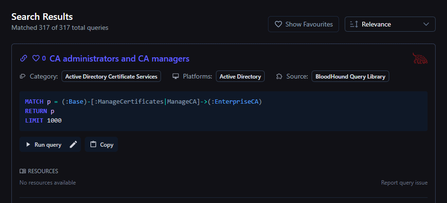Click the Category tag icon

[23, 76]
